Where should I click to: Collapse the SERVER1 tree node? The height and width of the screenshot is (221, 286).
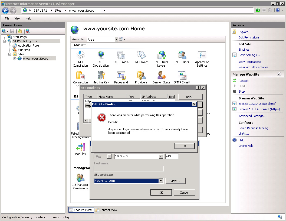(x=4, y=41)
